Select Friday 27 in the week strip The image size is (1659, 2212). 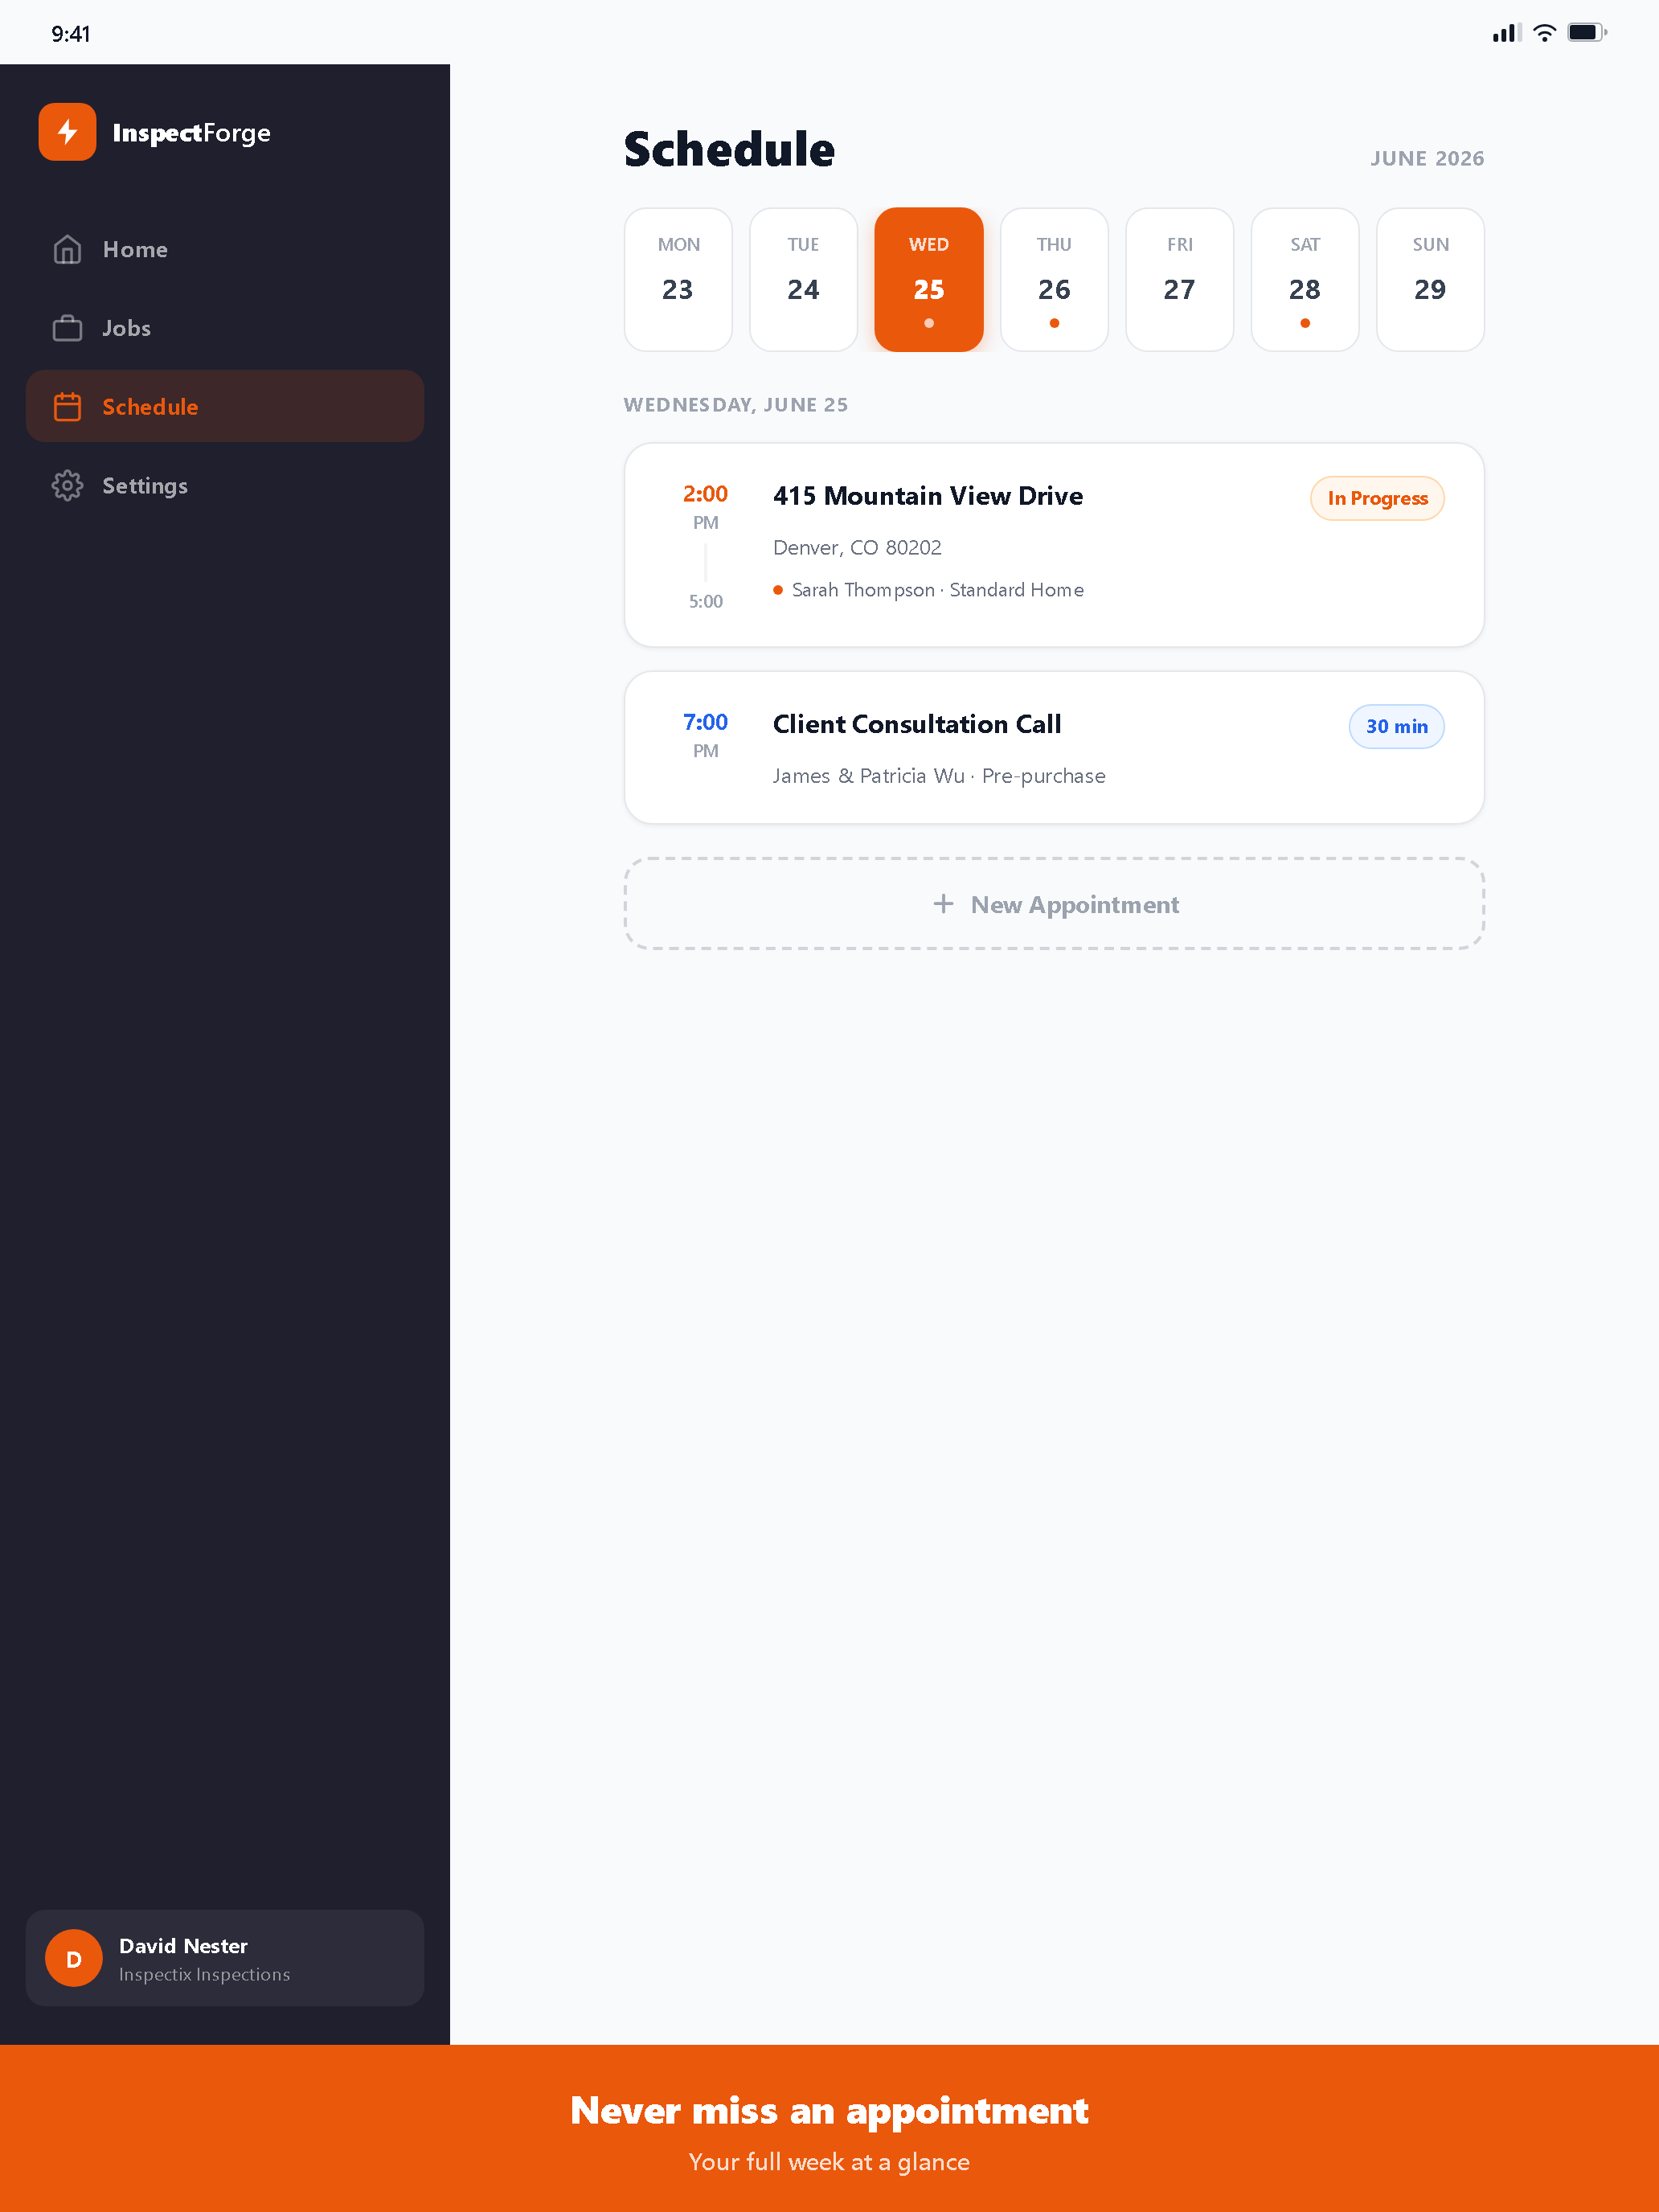tap(1180, 280)
